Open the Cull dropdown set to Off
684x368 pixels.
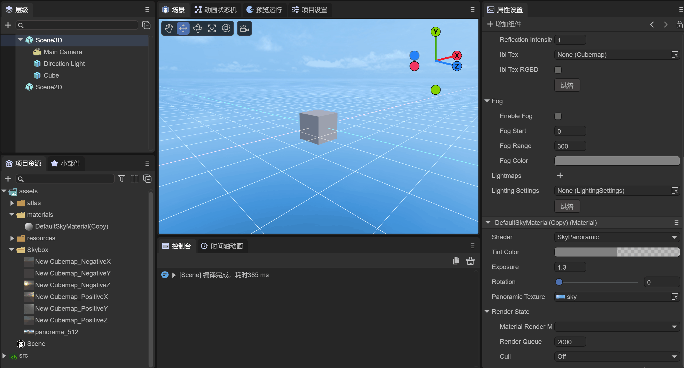(x=617, y=357)
